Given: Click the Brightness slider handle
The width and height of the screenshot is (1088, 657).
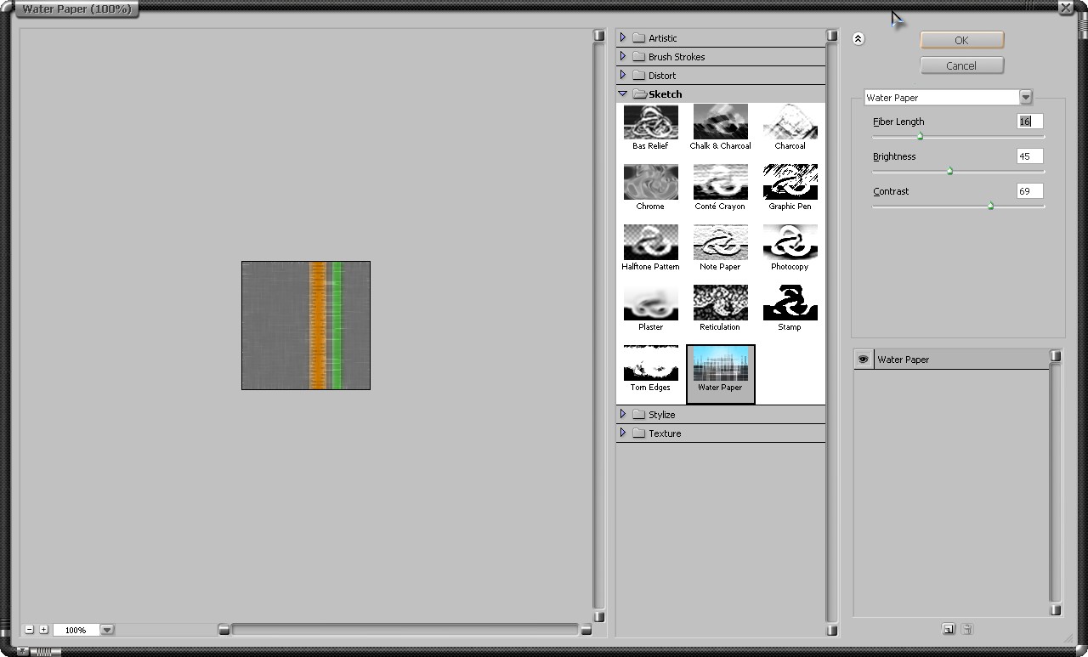Looking at the screenshot, I should point(949,171).
